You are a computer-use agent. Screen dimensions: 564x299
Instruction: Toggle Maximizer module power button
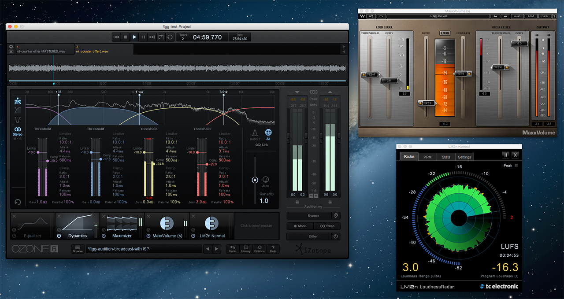pyautogui.click(x=104, y=236)
